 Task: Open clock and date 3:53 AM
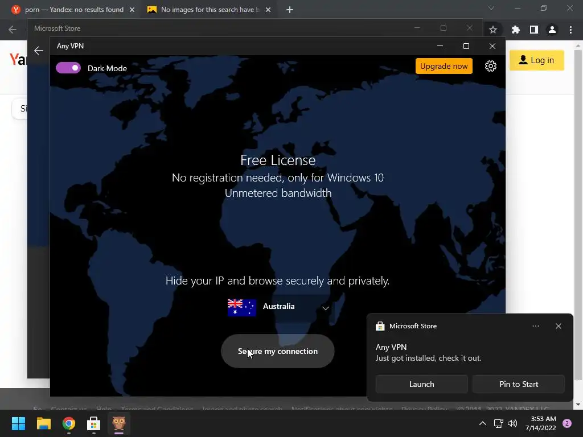click(540, 423)
